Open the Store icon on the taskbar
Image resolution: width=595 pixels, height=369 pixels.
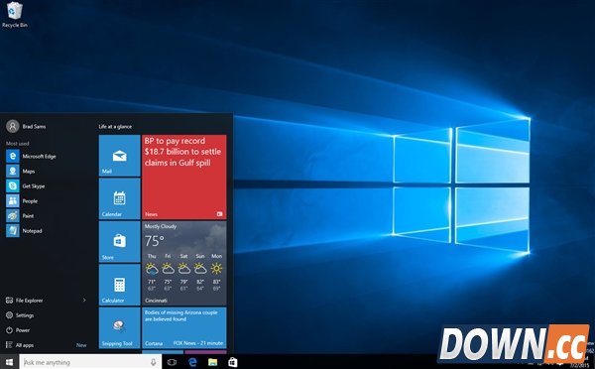coord(233,362)
